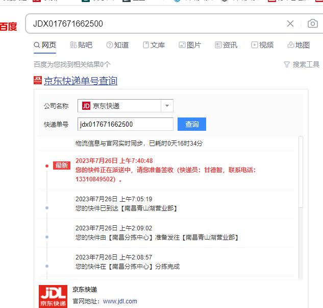Open the 图片 tab
The image size is (323, 308).
point(190,45)
